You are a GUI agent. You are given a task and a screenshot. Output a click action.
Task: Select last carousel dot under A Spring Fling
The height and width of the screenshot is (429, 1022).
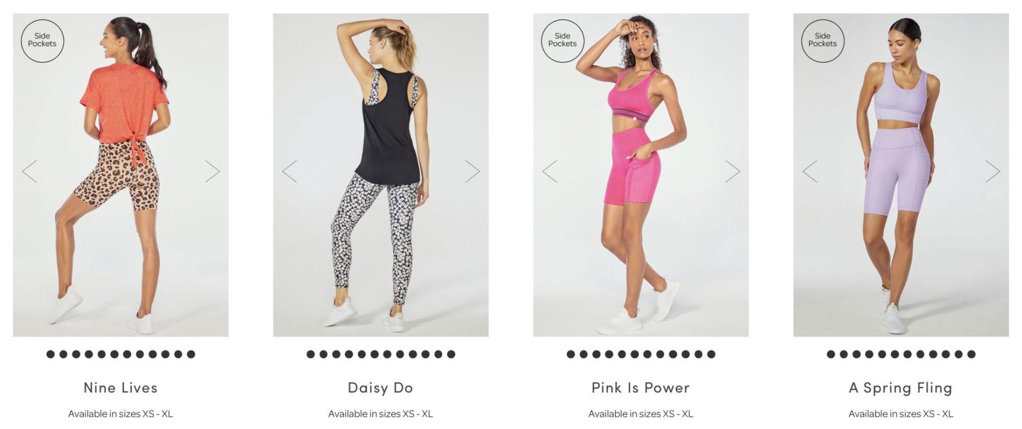(971, 354)
